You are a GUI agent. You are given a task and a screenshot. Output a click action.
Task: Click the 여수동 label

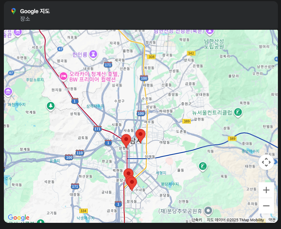click(149, 122)
